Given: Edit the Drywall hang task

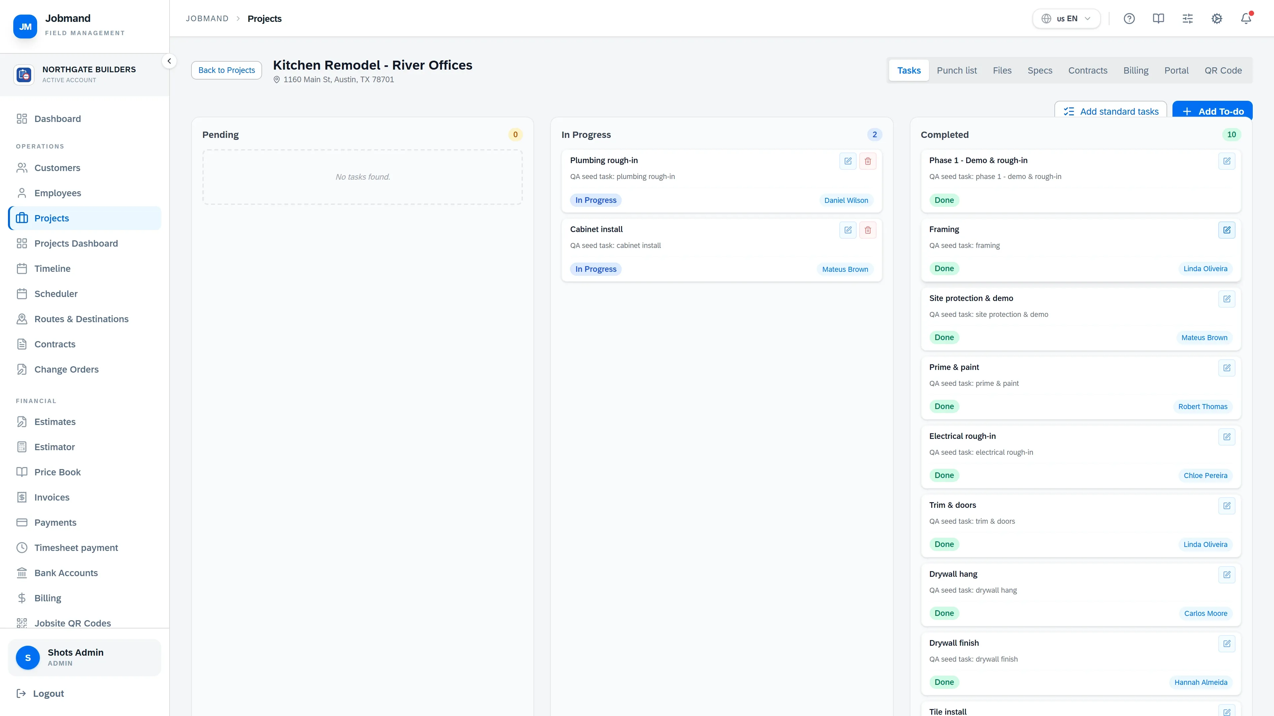Looking at the screenshot, I should (1227, 575).
